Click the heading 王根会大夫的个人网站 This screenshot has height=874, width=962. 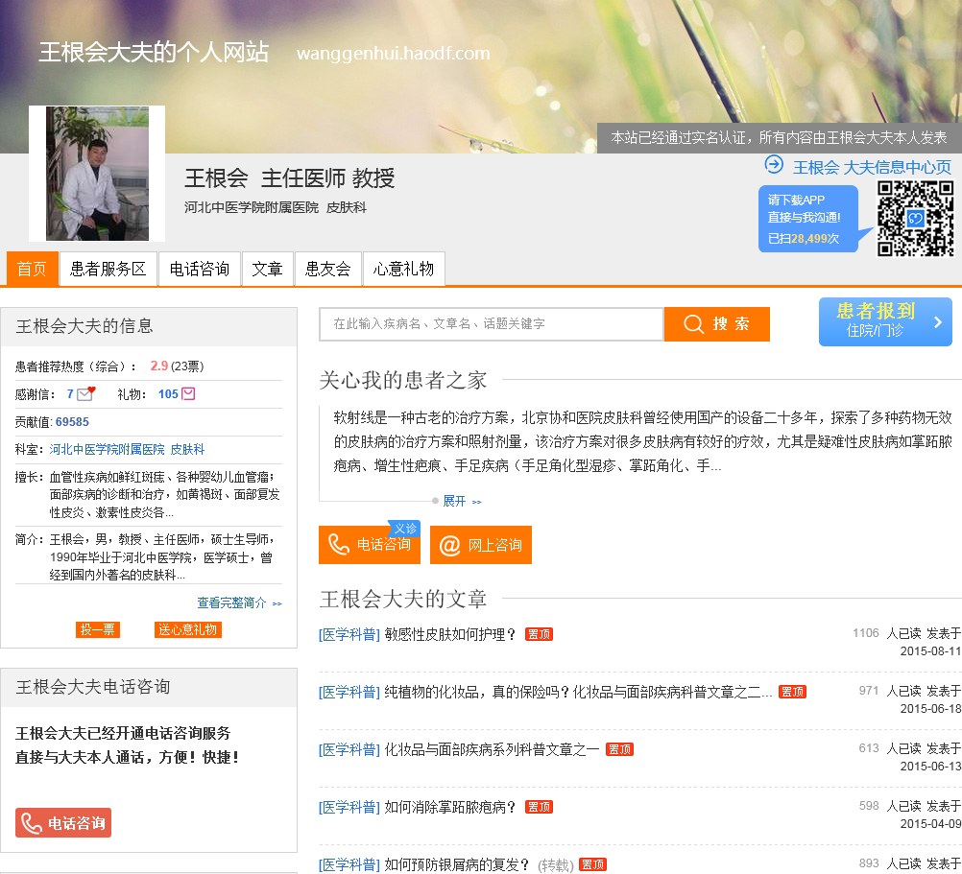pyautogui.click(x=154, y=52)
